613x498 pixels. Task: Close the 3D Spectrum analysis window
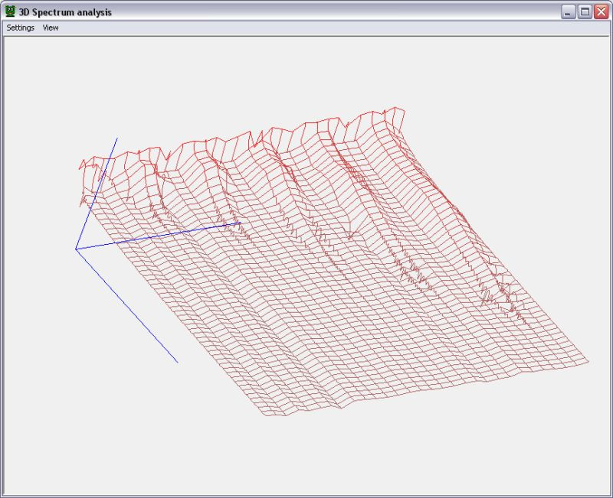601,11
